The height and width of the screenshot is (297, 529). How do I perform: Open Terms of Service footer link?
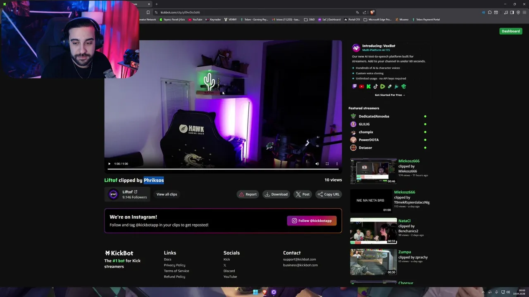point(176,271)
